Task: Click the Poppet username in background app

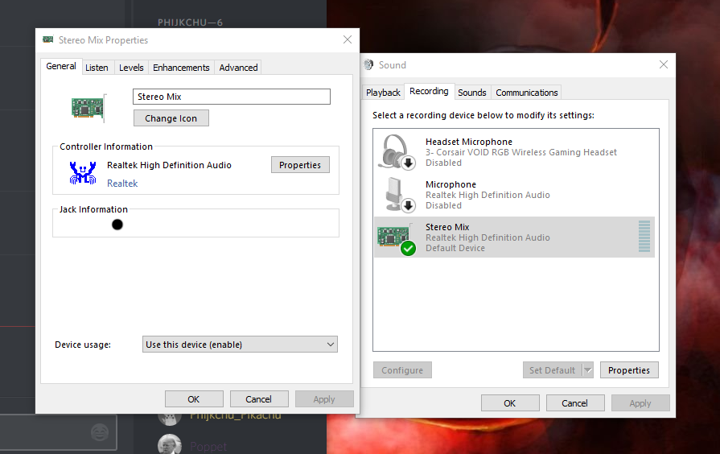Action: (208, 446)
